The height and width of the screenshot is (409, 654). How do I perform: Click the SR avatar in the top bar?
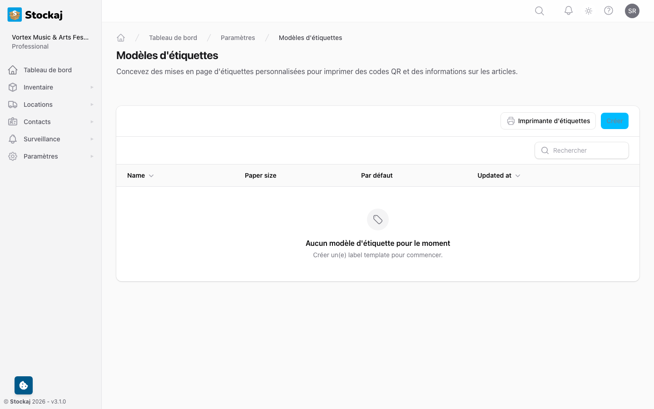click(x=632, y=10)
